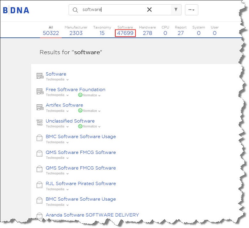Viewport: 249px width, 228px height.
Task: Select the All tab with 50322 results
Action: [51, 31]
